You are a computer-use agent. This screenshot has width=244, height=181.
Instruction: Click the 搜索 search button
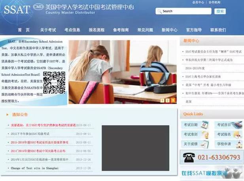(220, 11)
